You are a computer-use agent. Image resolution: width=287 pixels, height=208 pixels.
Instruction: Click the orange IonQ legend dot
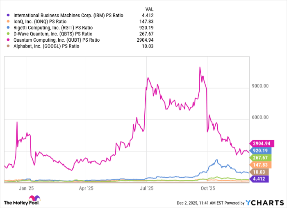click(8, 21)
